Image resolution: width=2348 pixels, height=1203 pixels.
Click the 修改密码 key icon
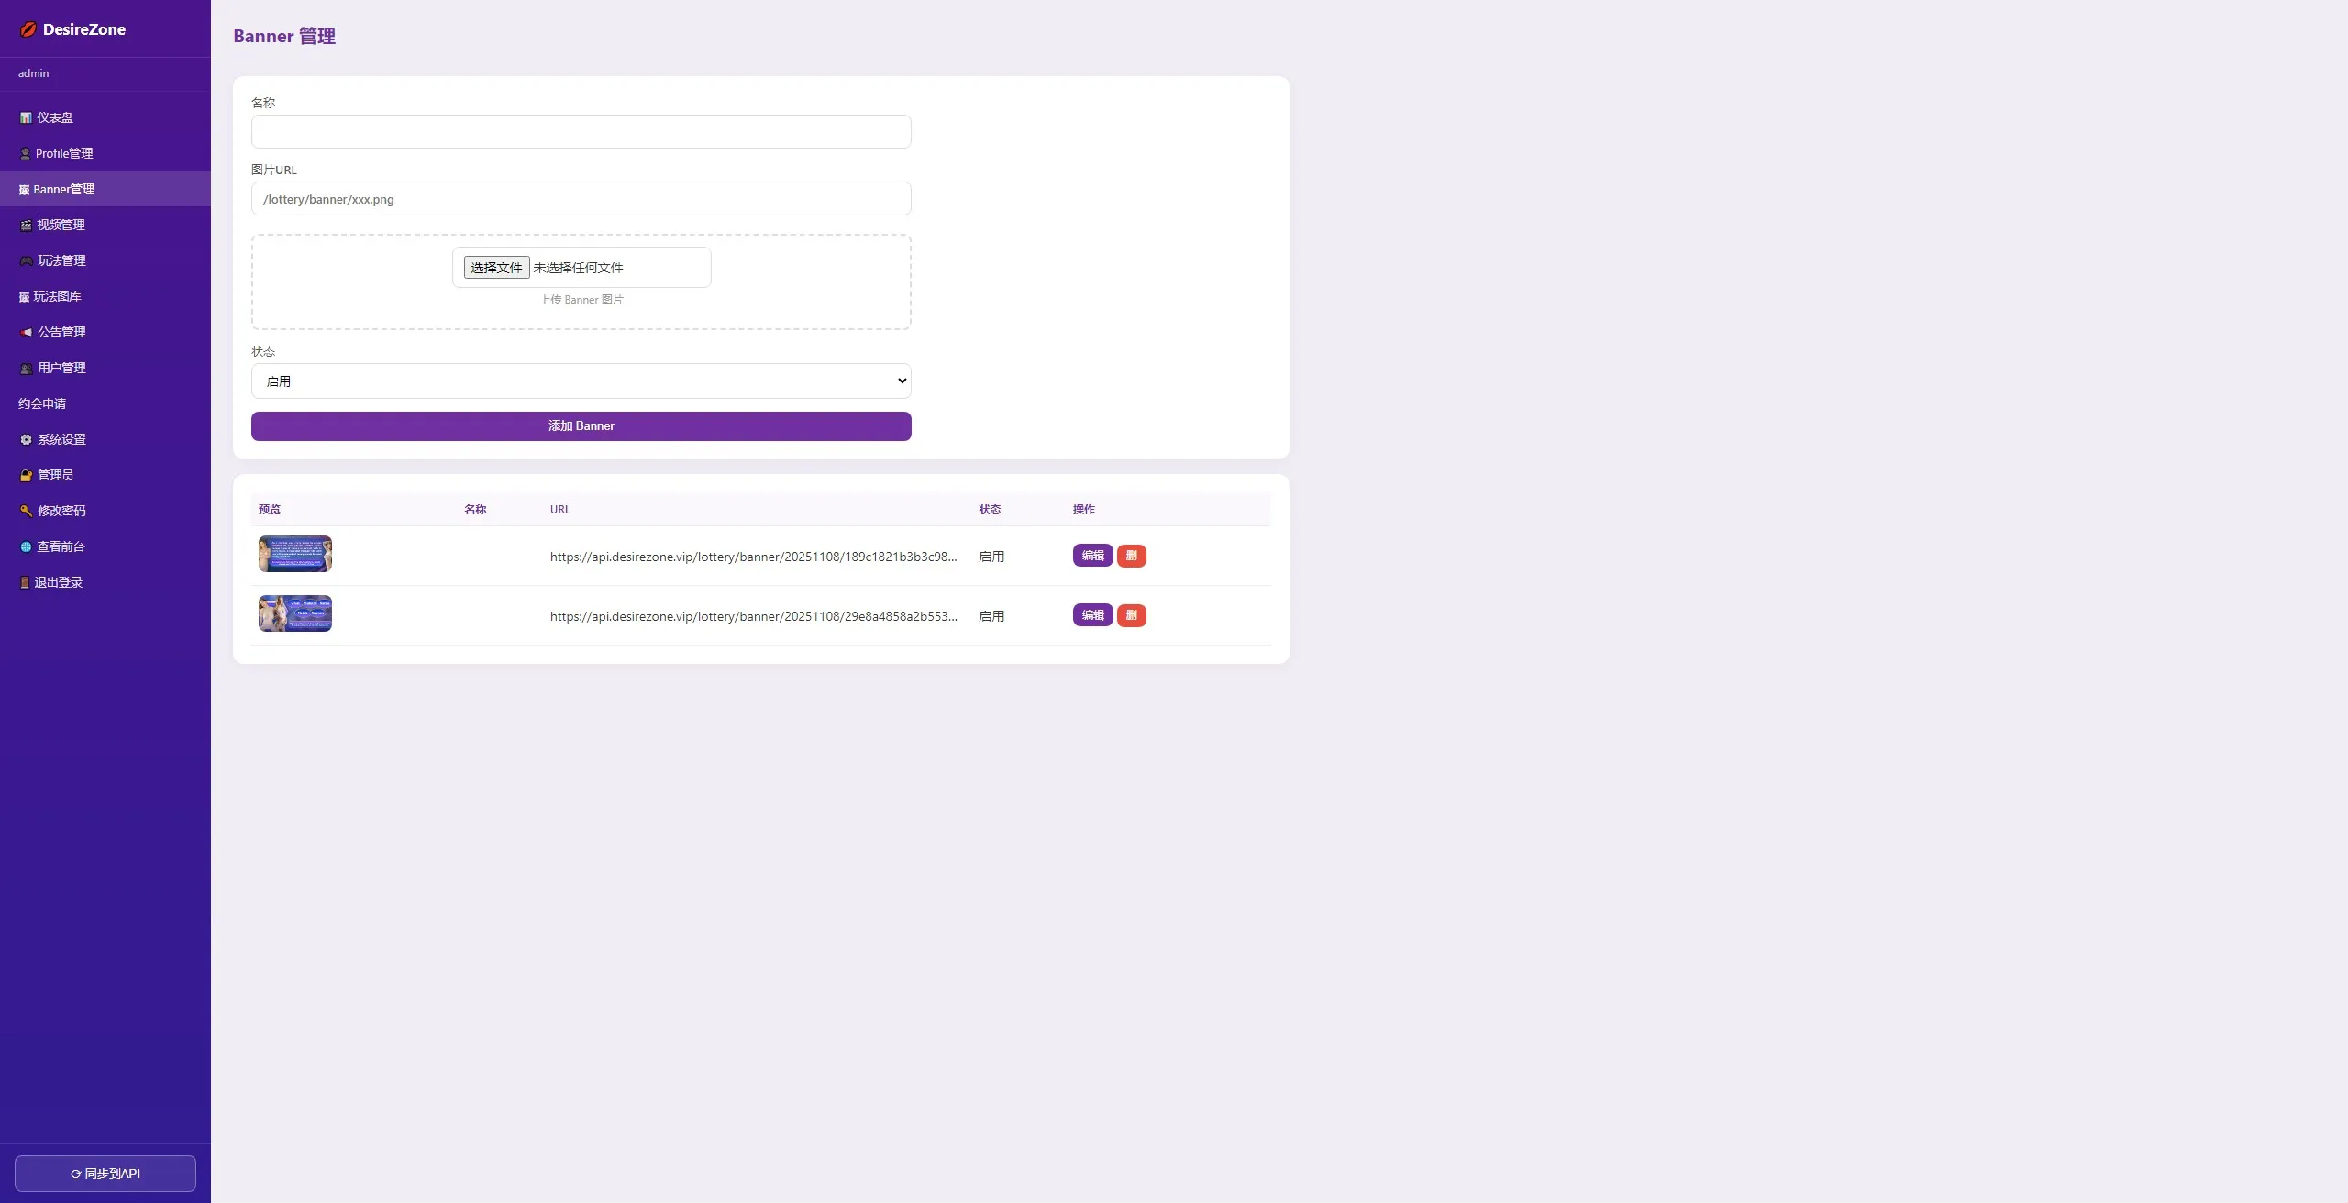(26, 511)
